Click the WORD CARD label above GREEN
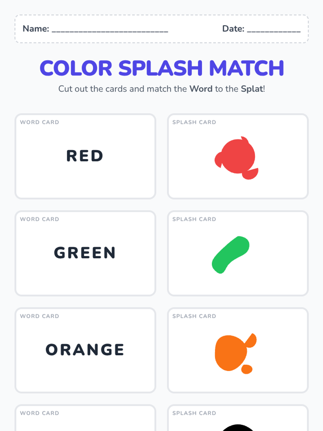This screenshot has width=323, height=431. 40,219
